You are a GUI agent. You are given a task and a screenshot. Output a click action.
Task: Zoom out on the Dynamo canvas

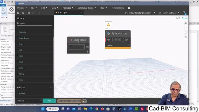186,29
